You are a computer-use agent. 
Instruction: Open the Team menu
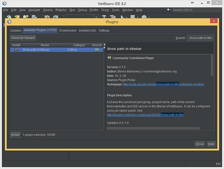(x=105, y=10)
